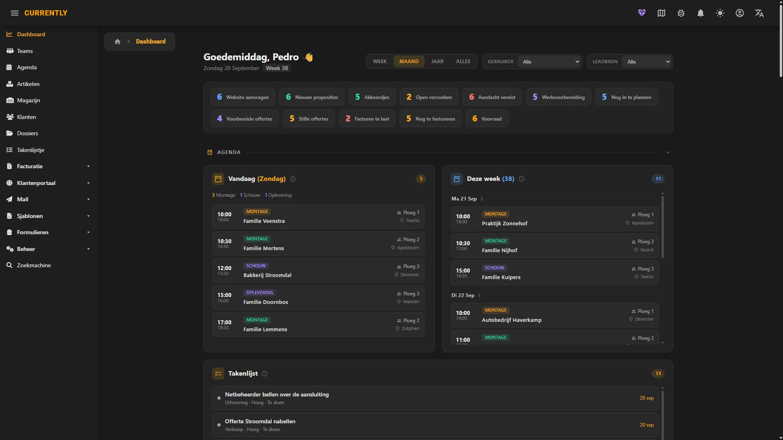This screenshot has width=783, height=440.
Task: Click the Takenlijst checklist icon
Action: click(218, 374)
